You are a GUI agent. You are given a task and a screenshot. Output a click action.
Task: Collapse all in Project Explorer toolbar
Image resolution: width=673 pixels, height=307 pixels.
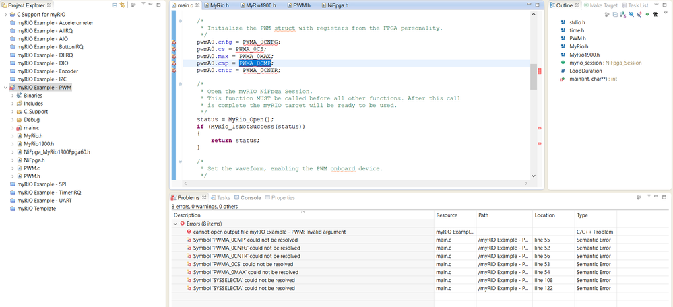click(x=114, y=5)
